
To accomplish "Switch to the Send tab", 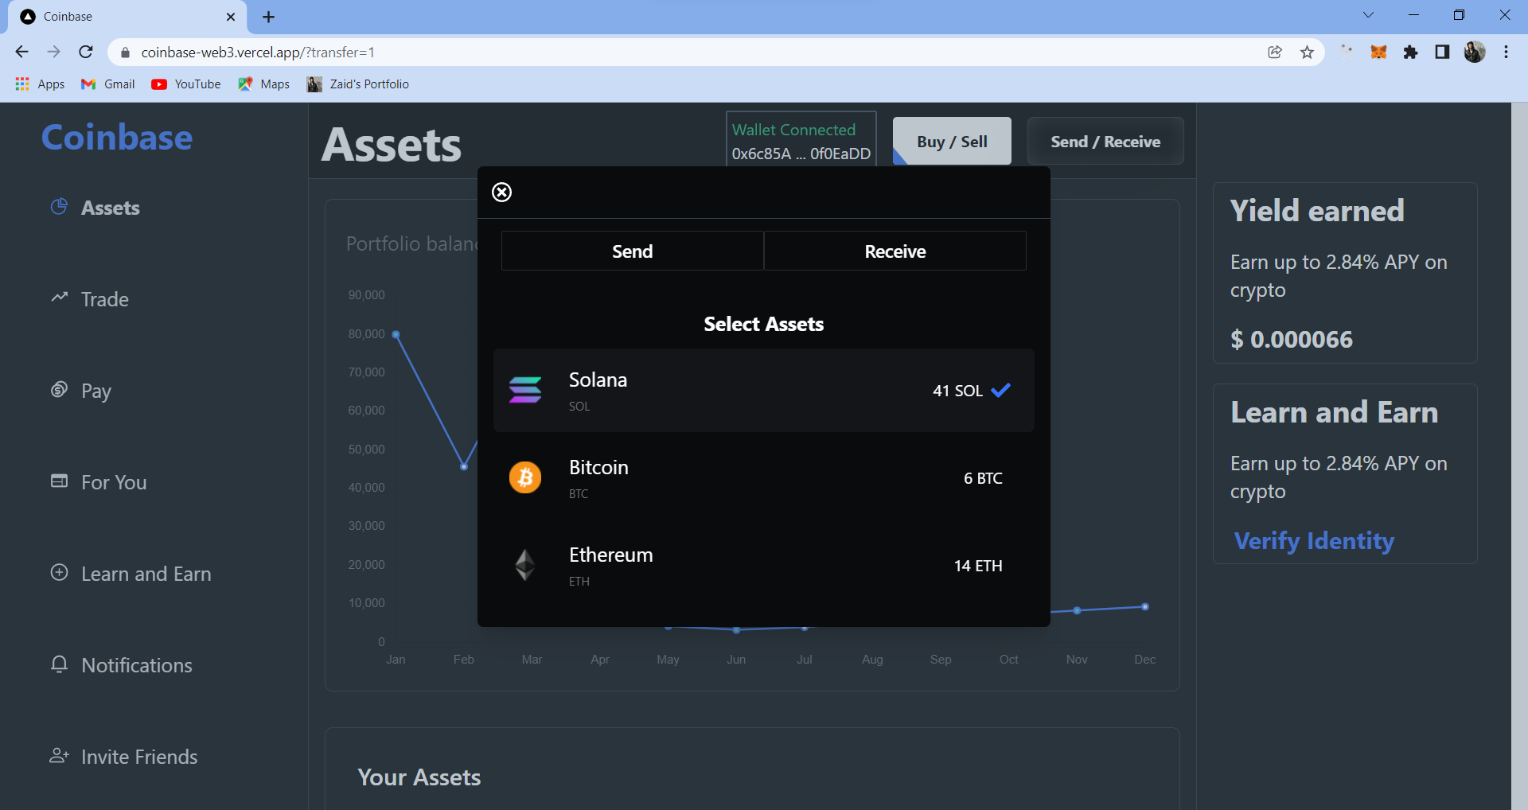I will point(633,251).
